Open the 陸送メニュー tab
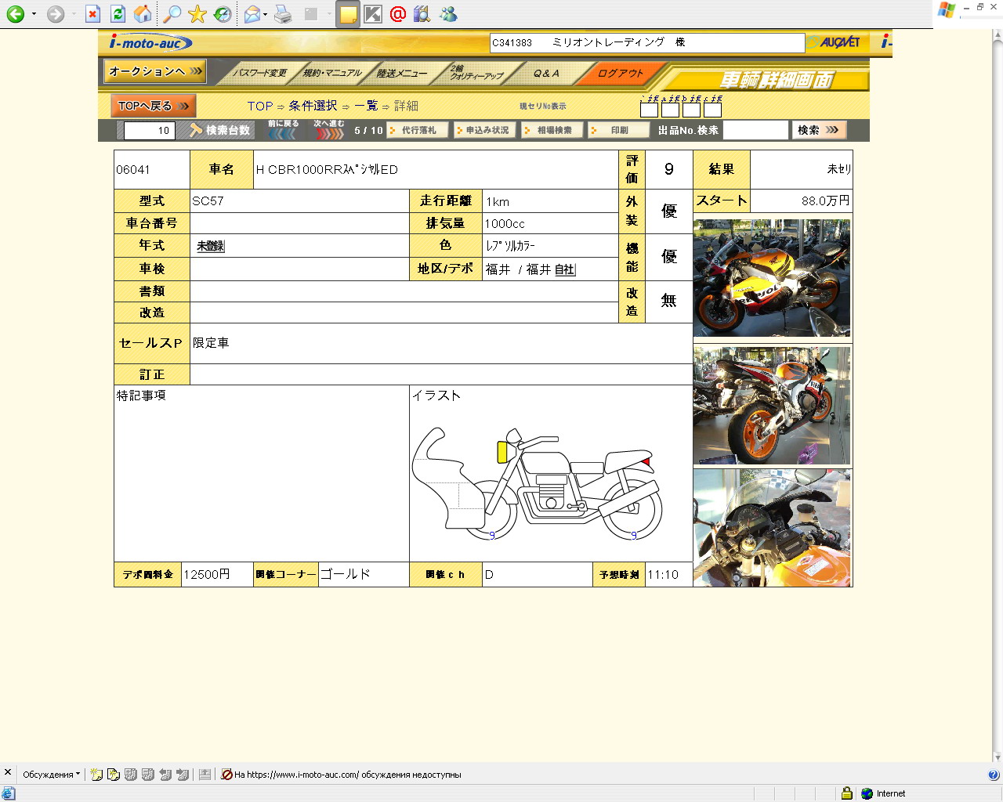Image resolution: width=1003 pixels, height=802 pixels. point(401,73)
